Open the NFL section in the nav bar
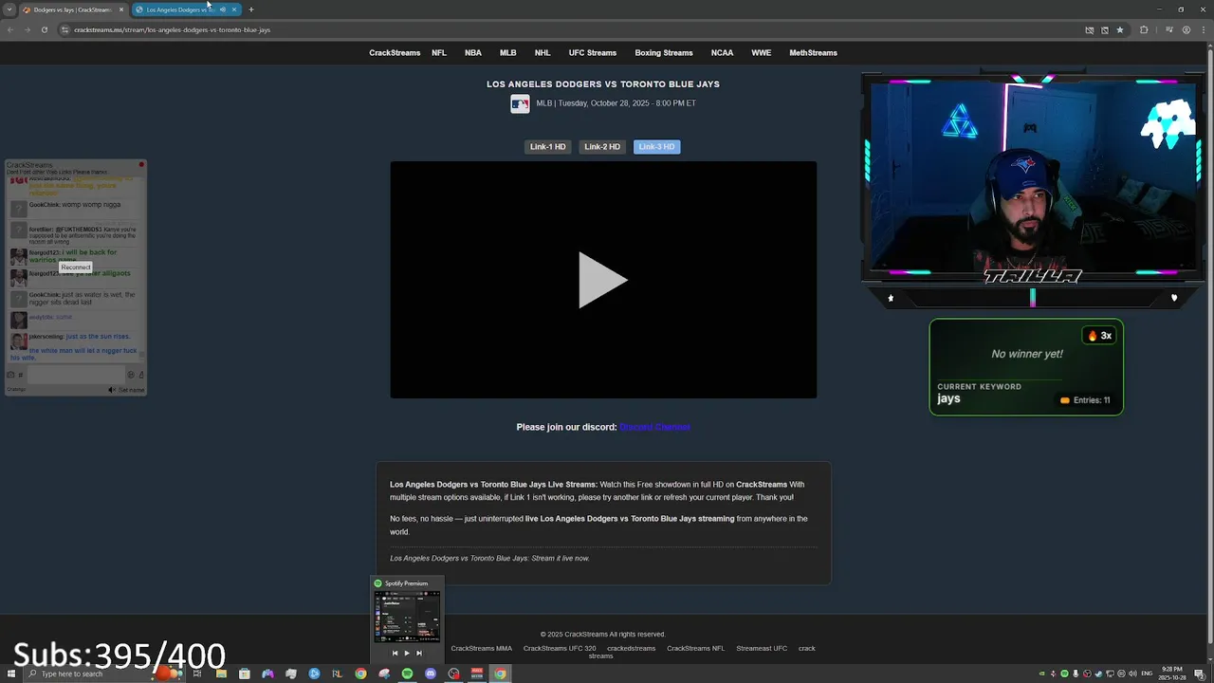The width and height of the screenshot is (1214, 683). (439, 53)
